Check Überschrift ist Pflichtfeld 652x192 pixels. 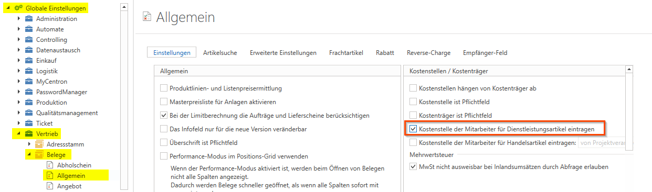click(x=164, y=142)
